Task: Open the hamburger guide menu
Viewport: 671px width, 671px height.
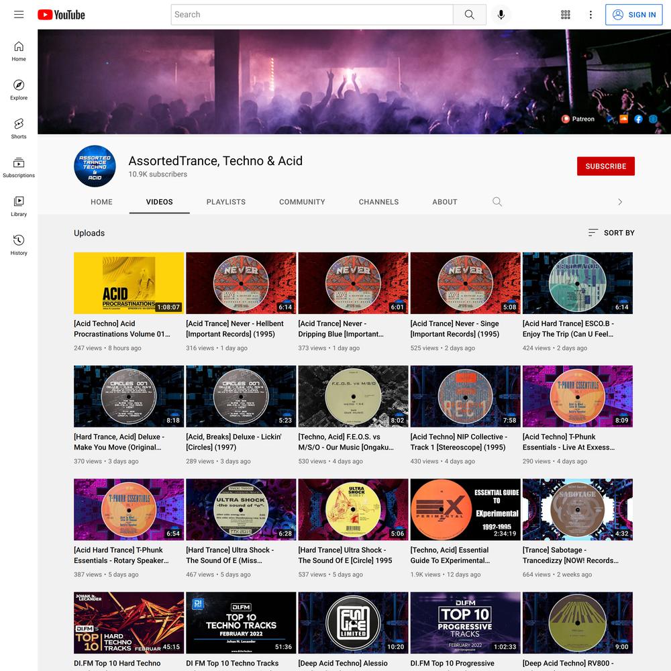Action: pyautogui.click(x=19, y=15)
